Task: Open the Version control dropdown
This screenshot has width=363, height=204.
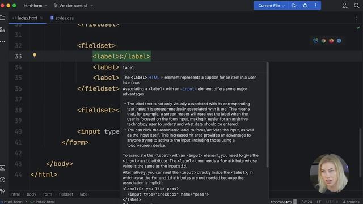Action: [x=73, y=6]
